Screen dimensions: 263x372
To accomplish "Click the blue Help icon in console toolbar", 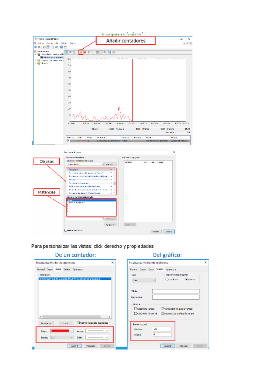I will tap(61, 47).
